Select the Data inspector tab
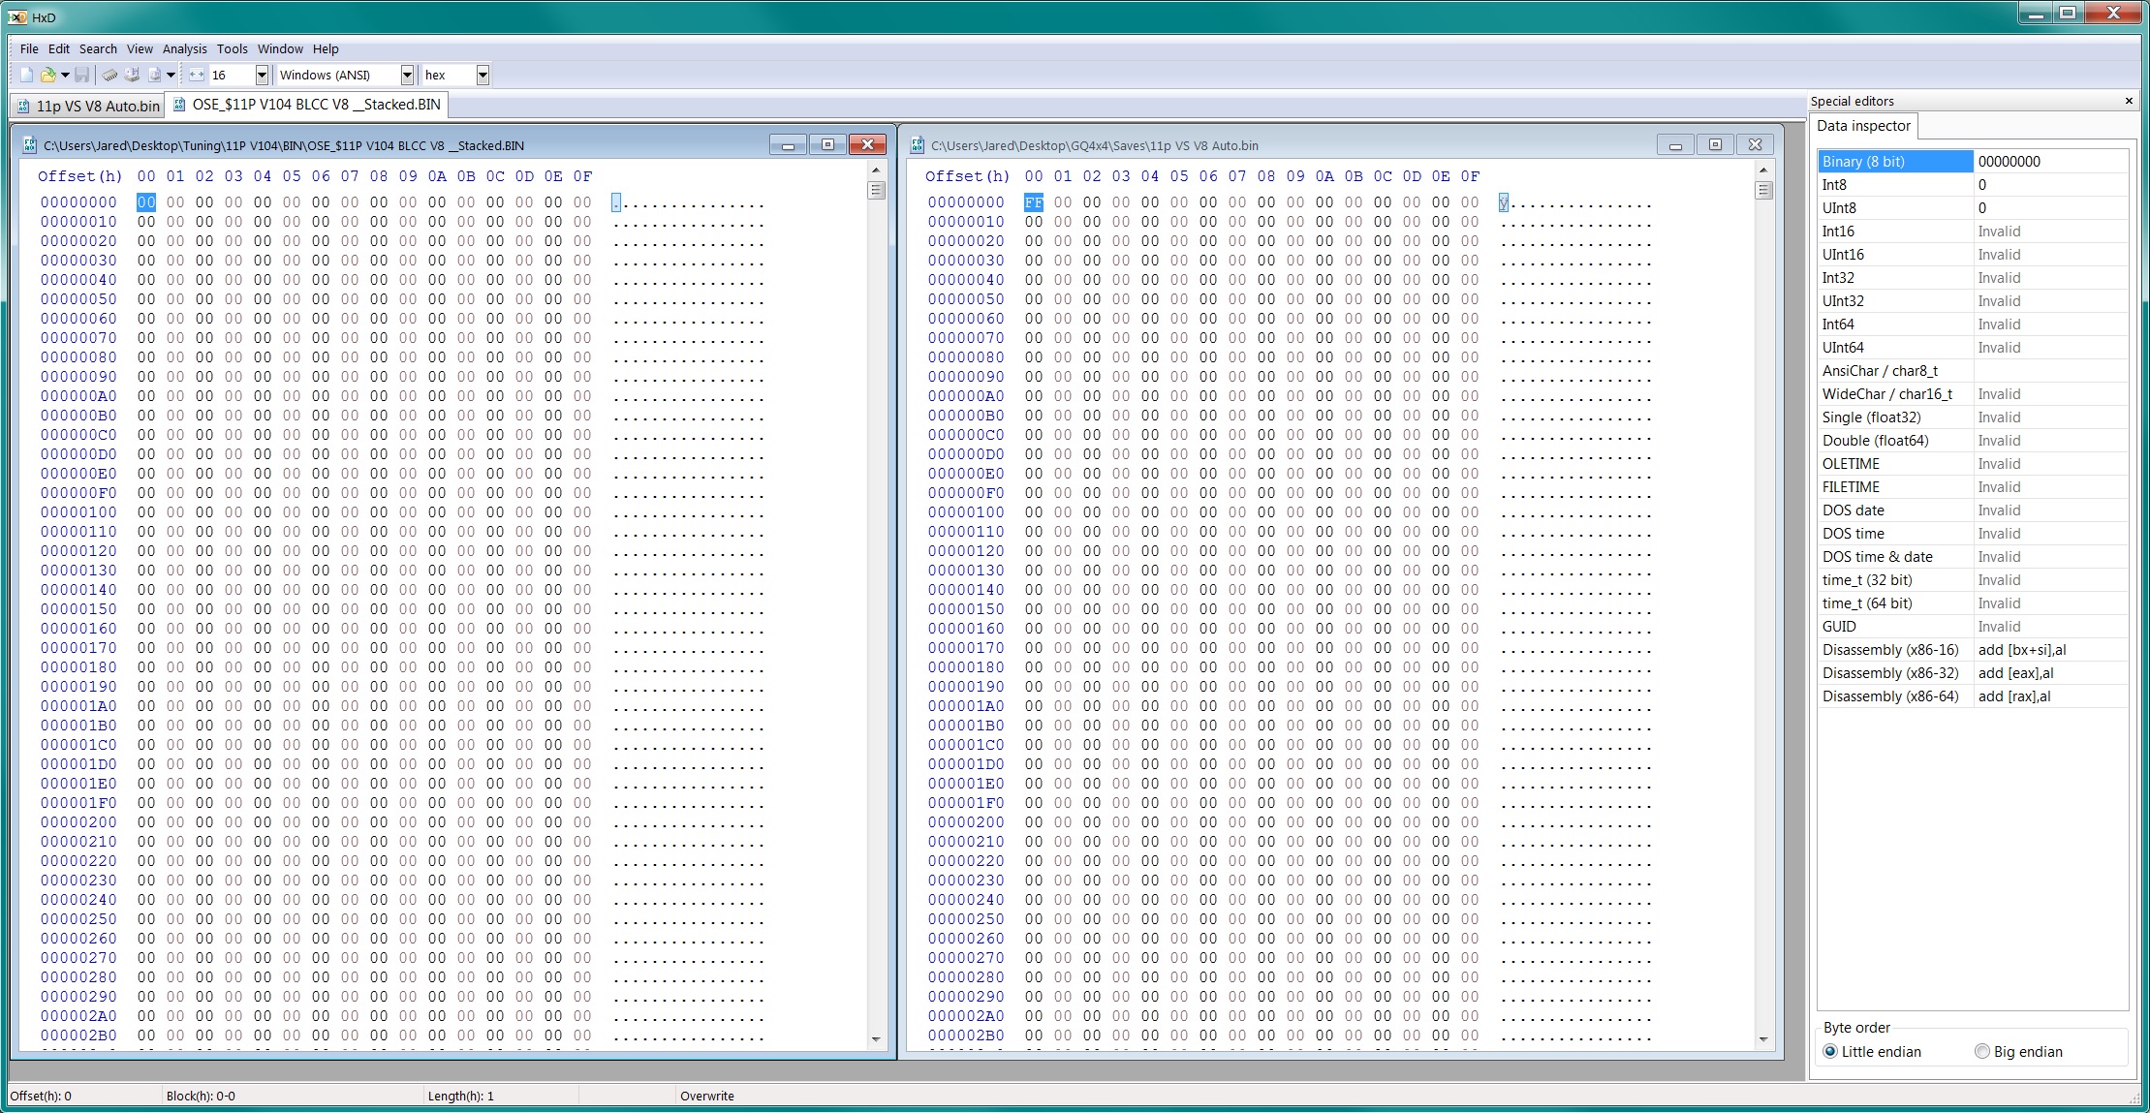This screenshot has height=1113, width=2150. point(1863,126)
